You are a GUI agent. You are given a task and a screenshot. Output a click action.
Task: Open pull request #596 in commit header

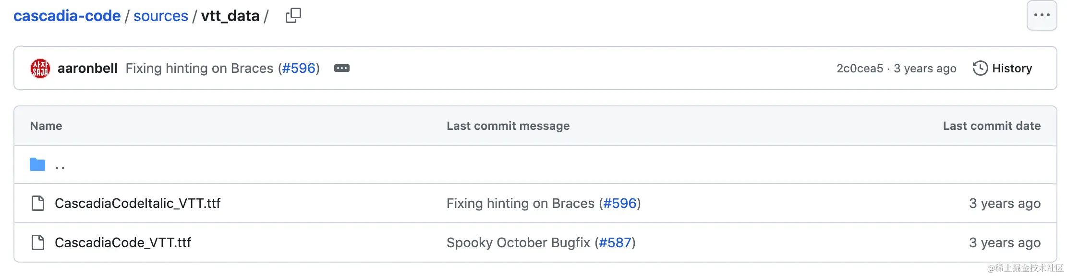point(299,69)
